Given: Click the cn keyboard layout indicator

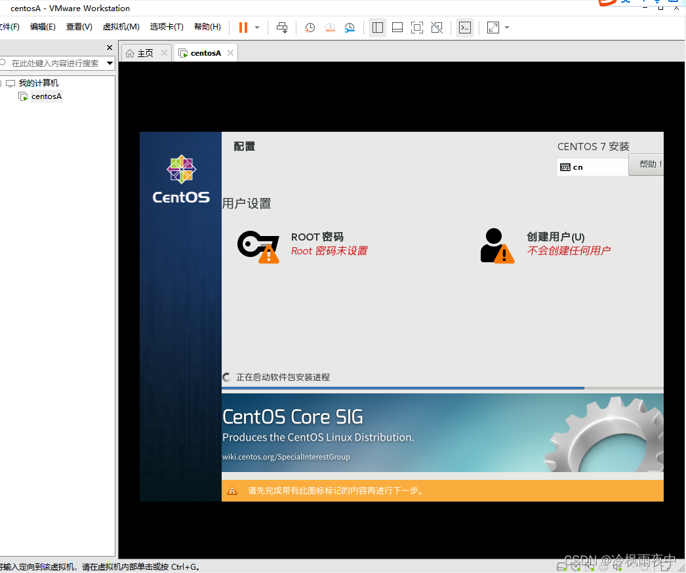Looking at the screenshot, I should click(x=592, y=167).
